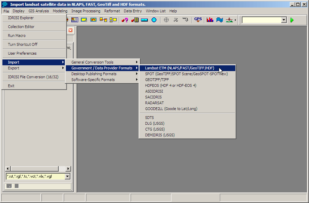Open User Preferences
Viewport: 309px width, 203px height.
point(34,53)
